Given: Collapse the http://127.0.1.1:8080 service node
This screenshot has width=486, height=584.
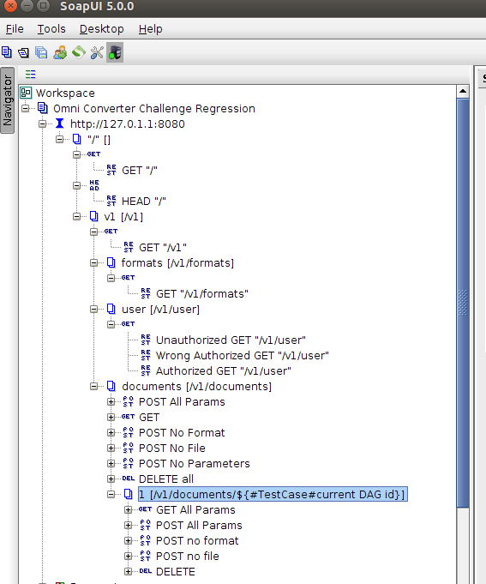Looking at the screenshot, I should (42, 123).
